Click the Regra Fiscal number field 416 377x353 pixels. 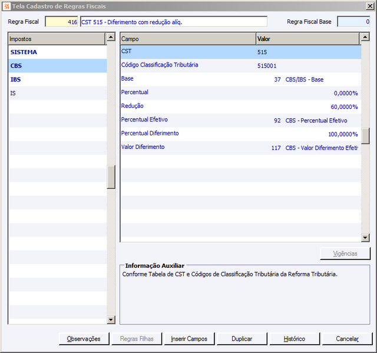(61, 22)
